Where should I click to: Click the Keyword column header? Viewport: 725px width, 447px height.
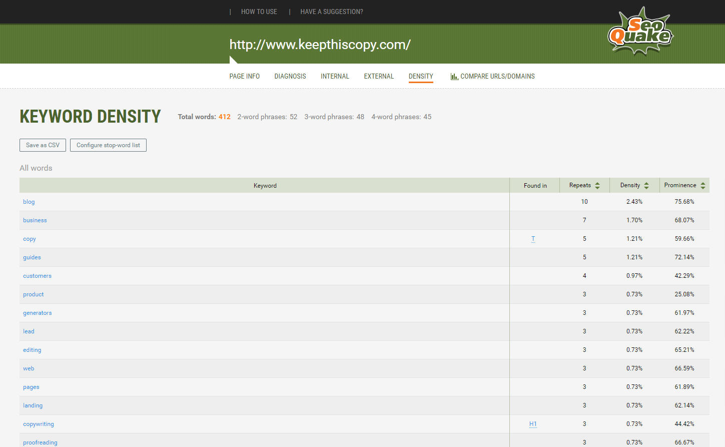point(265,185)
